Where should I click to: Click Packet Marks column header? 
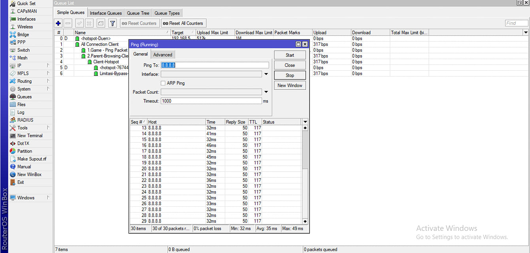292,32
